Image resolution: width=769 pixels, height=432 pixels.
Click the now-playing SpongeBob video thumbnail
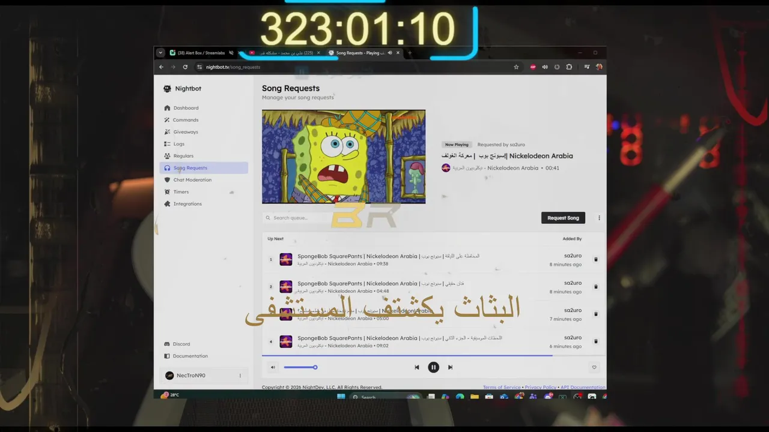click(x=344, y=157)
